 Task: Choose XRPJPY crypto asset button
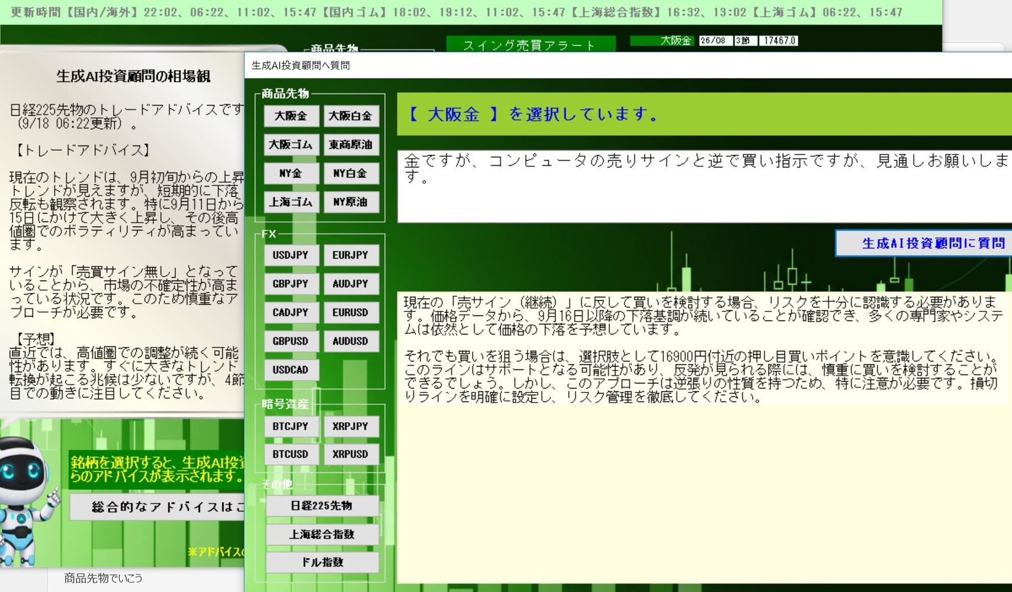pyautogui.click(x=351, y=426)
